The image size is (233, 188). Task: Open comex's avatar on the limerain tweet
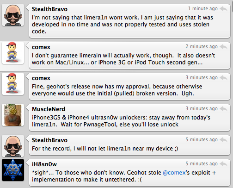click(13, 53)
